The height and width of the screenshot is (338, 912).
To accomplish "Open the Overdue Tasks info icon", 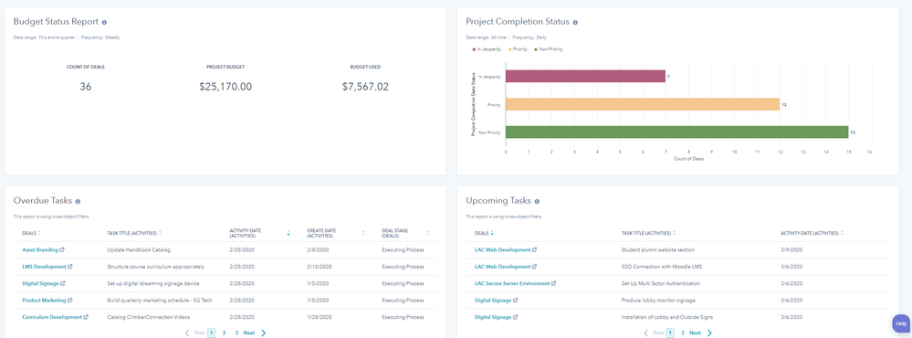I will [78, 201].
